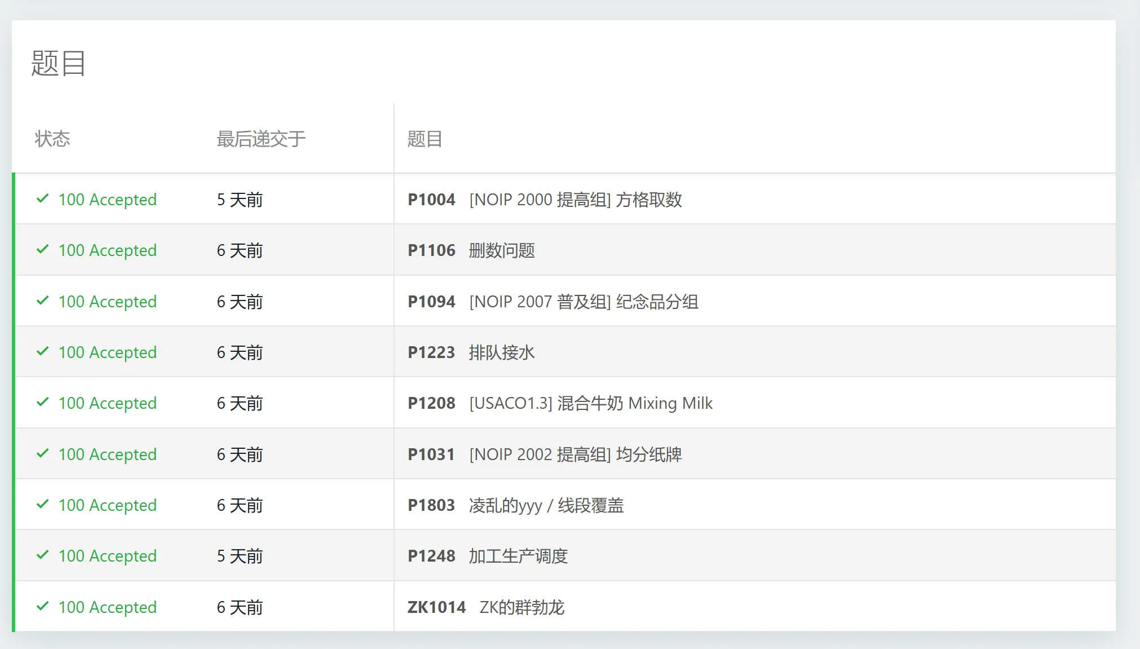Click 100 Accepted status for P1094
Image resolution: width=1140 pixels, height=649 pixels.
(107, 302)
